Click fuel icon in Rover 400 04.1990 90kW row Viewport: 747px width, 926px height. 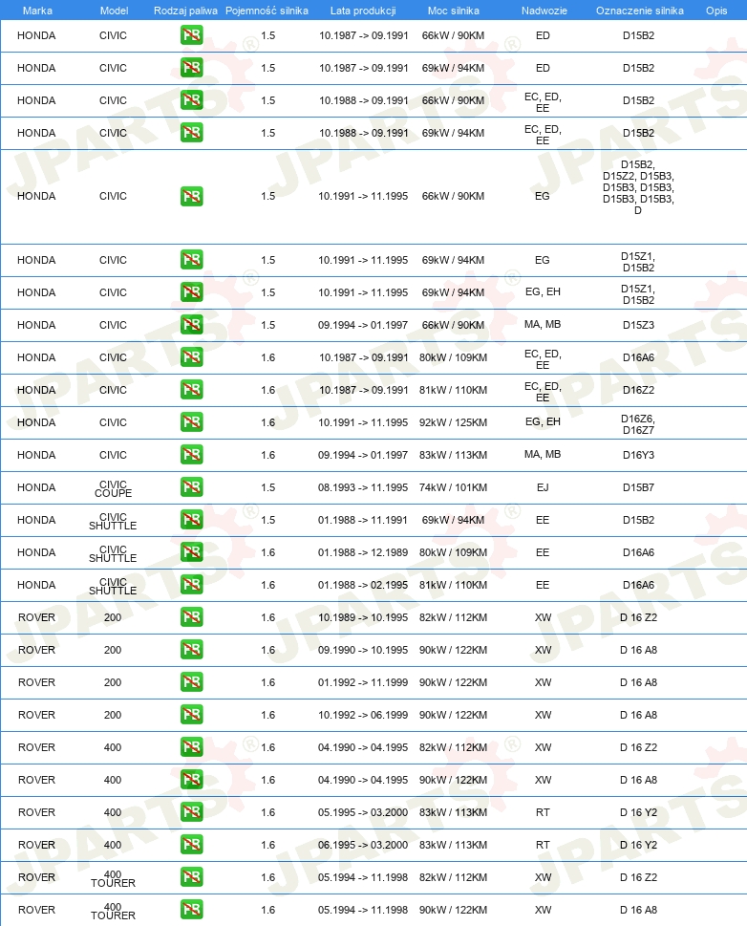[x=191, y=780]
